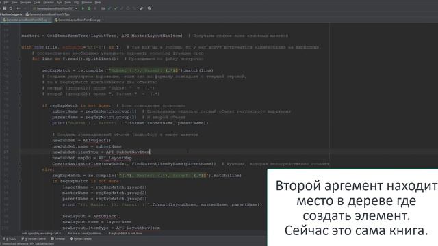The width and height of the screenshot is (438, 246).
Task: Open the Code menu
Action: point(37,2)
